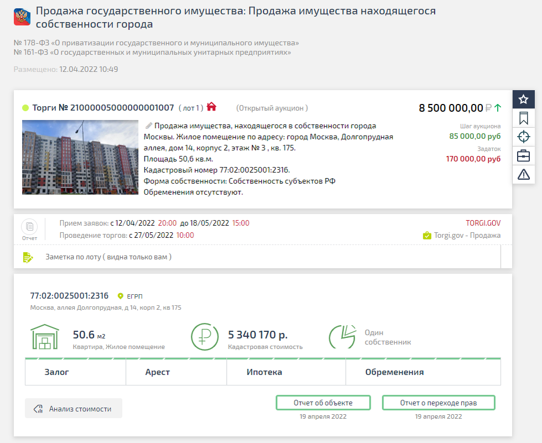Click the briefcase icon in sidebar
This screenshot has width=542, height=443.
pos(523,155)
